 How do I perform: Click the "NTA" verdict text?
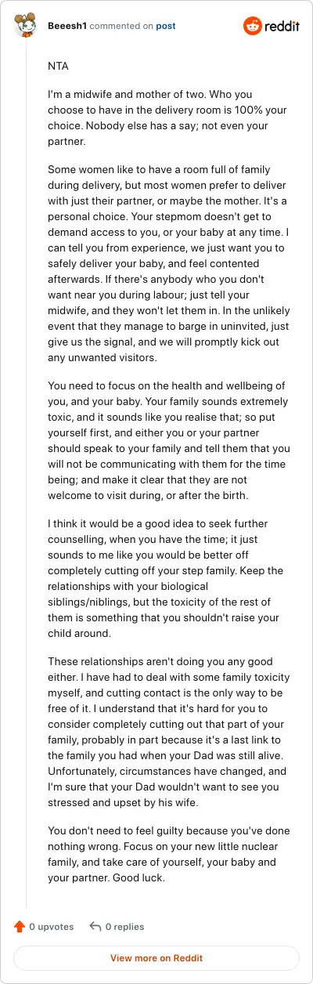58,67
